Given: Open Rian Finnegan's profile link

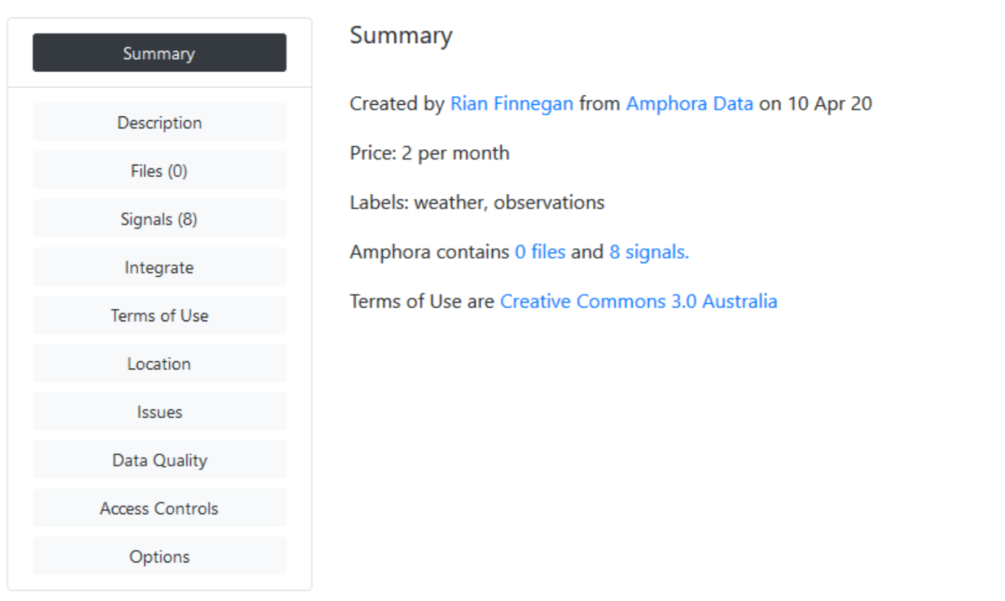Looking at the screenshot, I should (512, 103).
